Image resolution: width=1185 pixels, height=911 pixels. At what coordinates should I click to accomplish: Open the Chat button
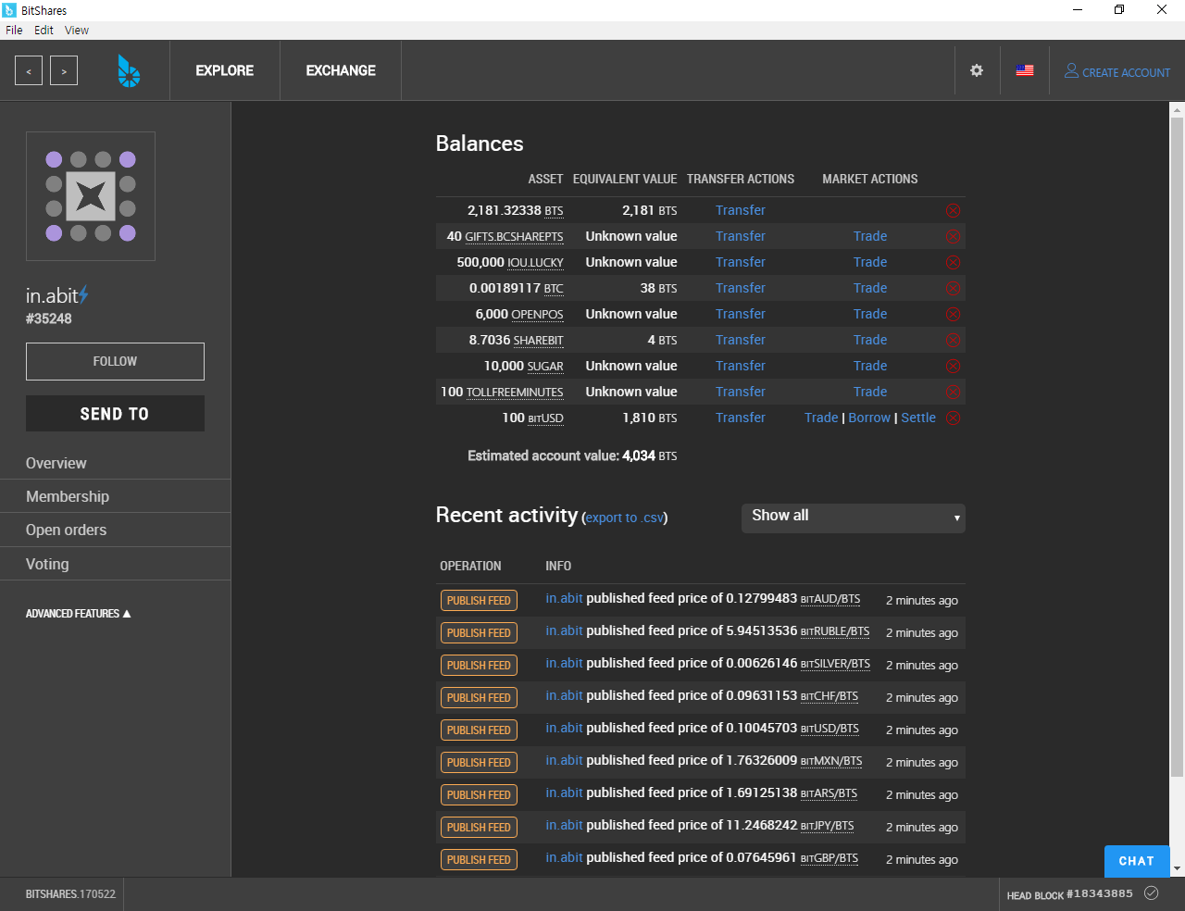coord(1137,861)
